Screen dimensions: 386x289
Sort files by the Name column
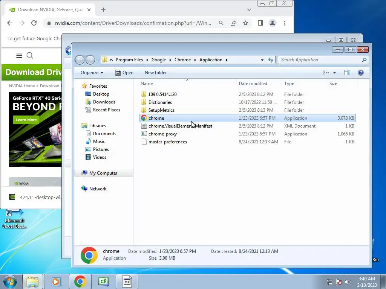[x=147, y=84]
